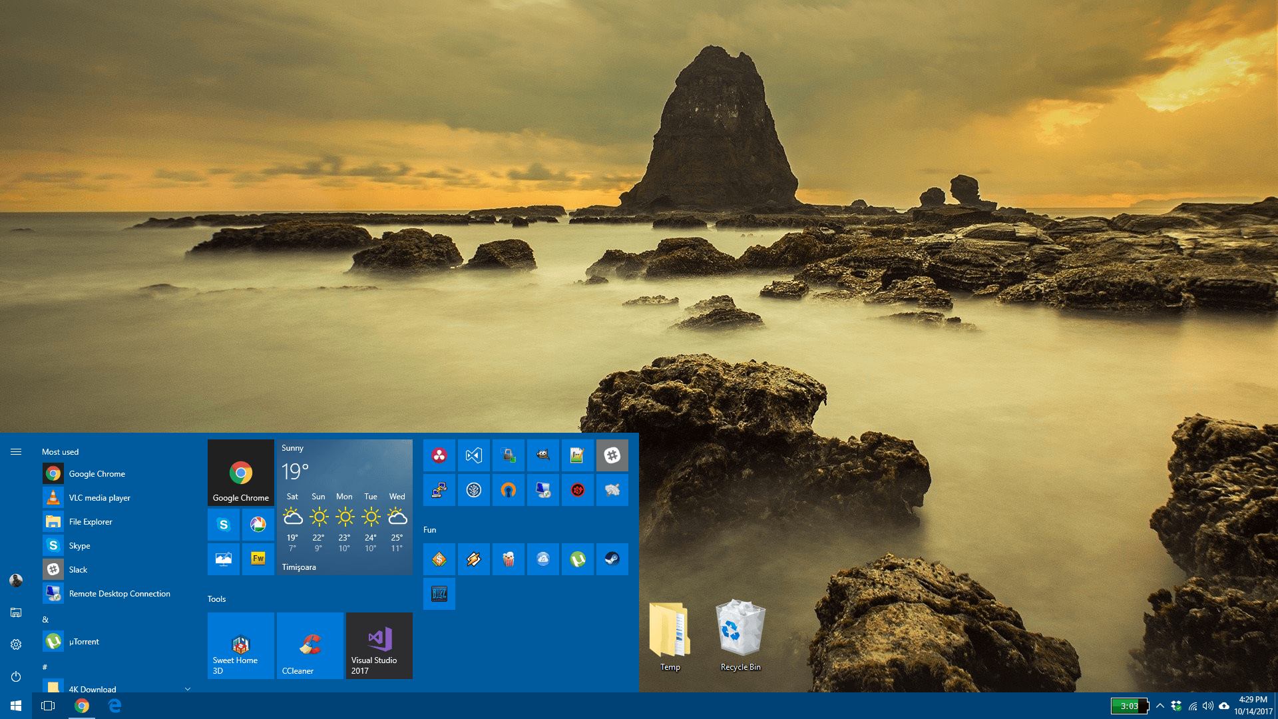
Task: Select Remote Desktop Connection in app list
Action: coord(119,594)
